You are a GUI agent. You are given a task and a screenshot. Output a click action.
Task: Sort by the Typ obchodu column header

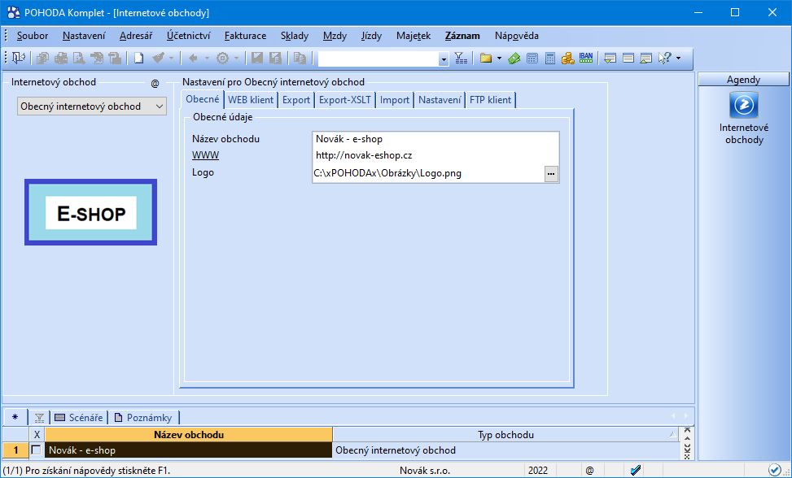pyautogui.click(x=505, y=435)
